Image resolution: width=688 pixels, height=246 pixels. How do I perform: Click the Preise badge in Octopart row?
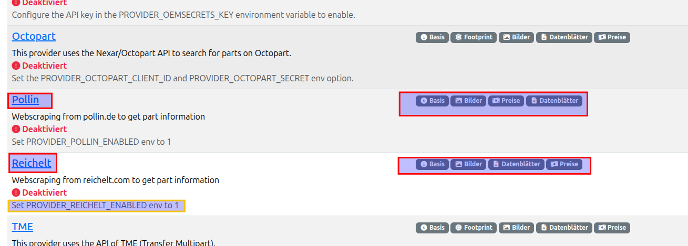[x=612, y=37]
